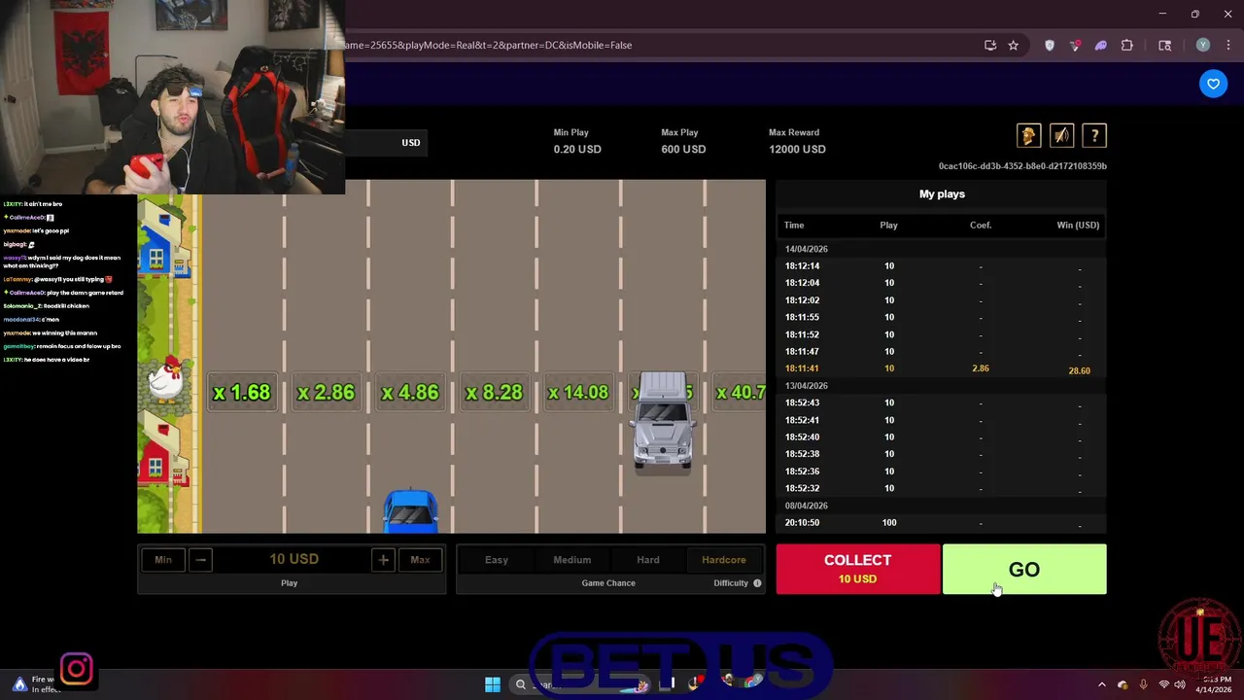1244x700 pixels.
Task: Click the x 2.86 multiplier tile
Action: [x=326, y=393]
